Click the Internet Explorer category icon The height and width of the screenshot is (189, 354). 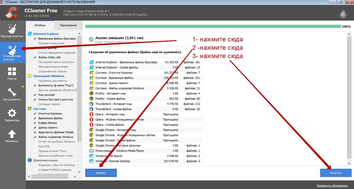click(x=29, y=34)
